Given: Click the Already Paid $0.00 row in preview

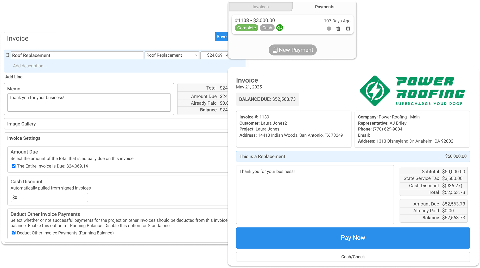Looking at the screenshot, I should pos(433,211).
